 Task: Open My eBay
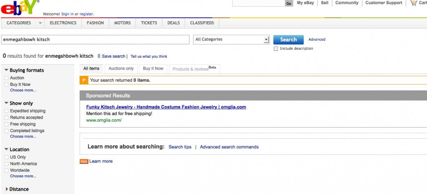coord(305,3)
